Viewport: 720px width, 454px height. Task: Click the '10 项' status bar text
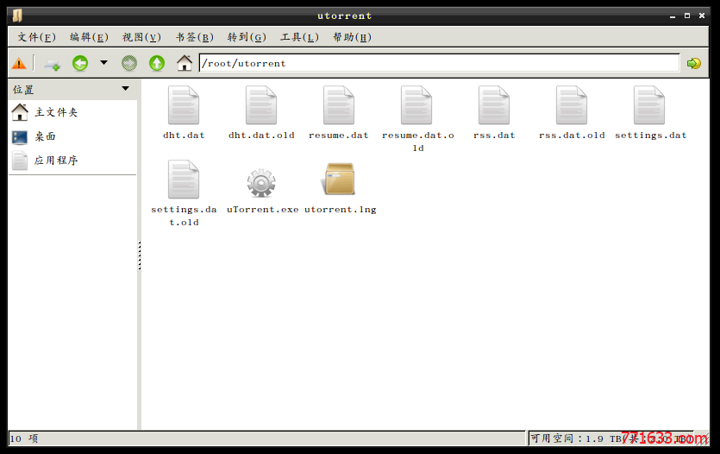pos(24,438)
